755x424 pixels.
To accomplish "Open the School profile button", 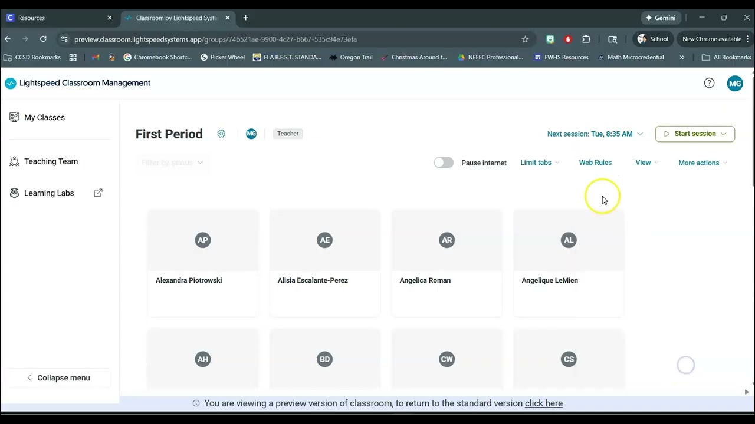I will (x=653, y=39).
